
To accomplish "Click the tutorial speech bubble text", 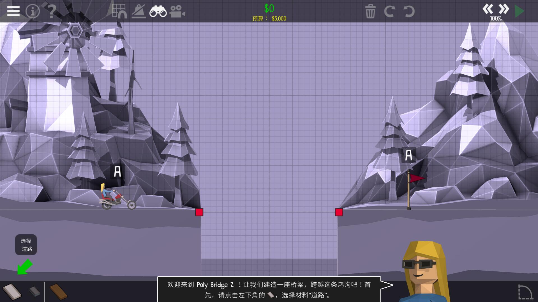I will coord(269,290).
